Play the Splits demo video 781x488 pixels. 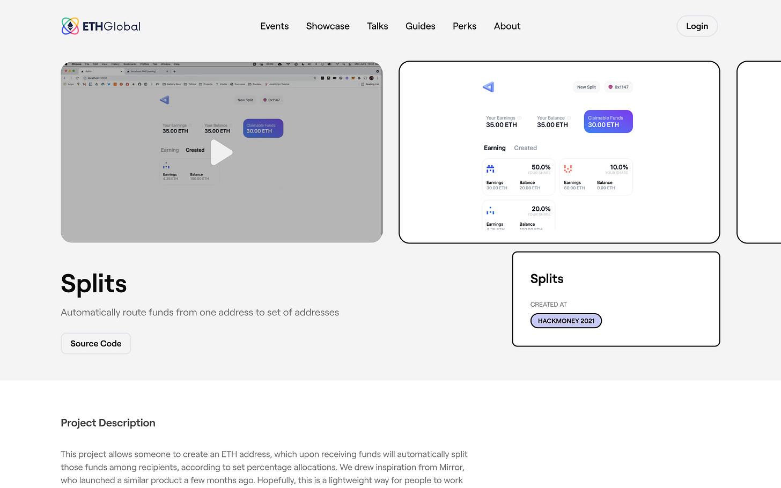pos(222,152)
